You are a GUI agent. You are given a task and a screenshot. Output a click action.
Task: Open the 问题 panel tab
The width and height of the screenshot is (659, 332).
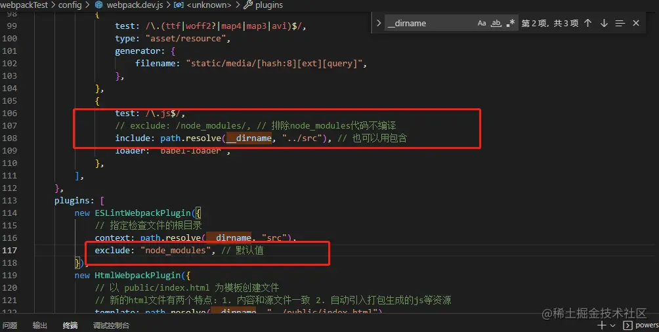click(x=10, y=325)
